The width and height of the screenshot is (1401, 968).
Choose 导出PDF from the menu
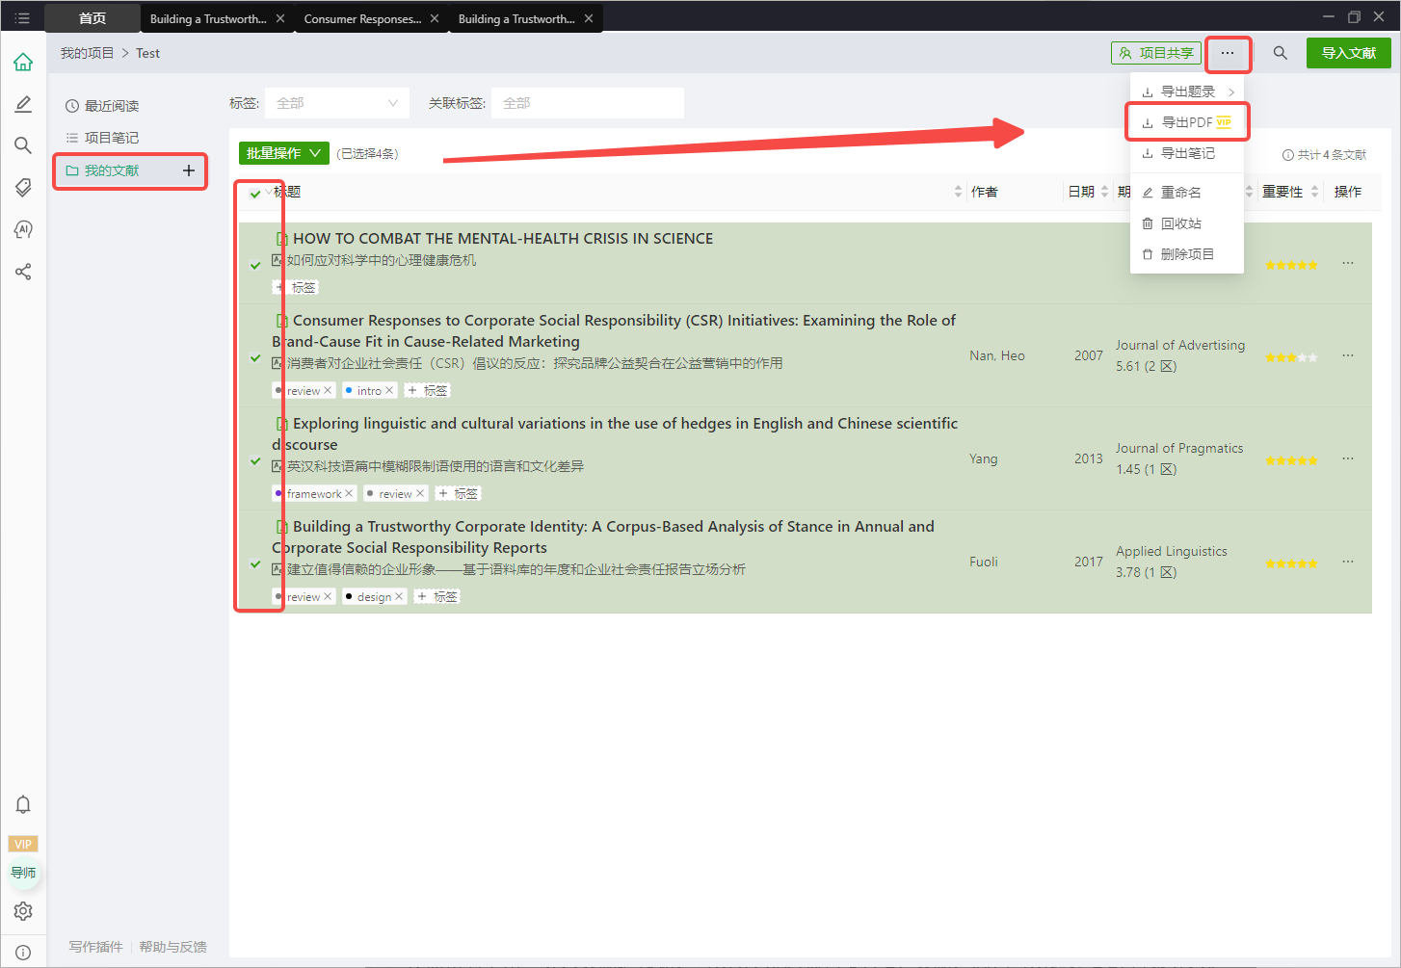(1187, 122)
